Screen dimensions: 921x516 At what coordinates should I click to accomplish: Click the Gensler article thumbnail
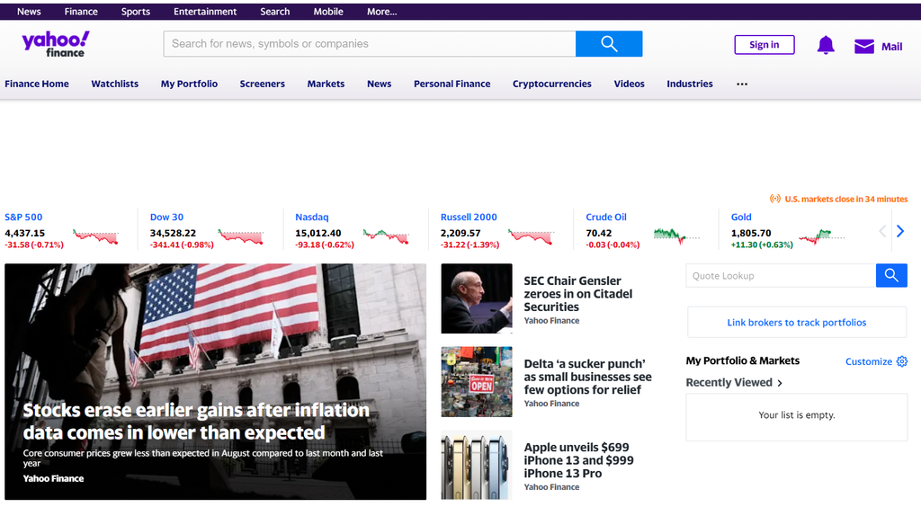(x=477, y=298)
